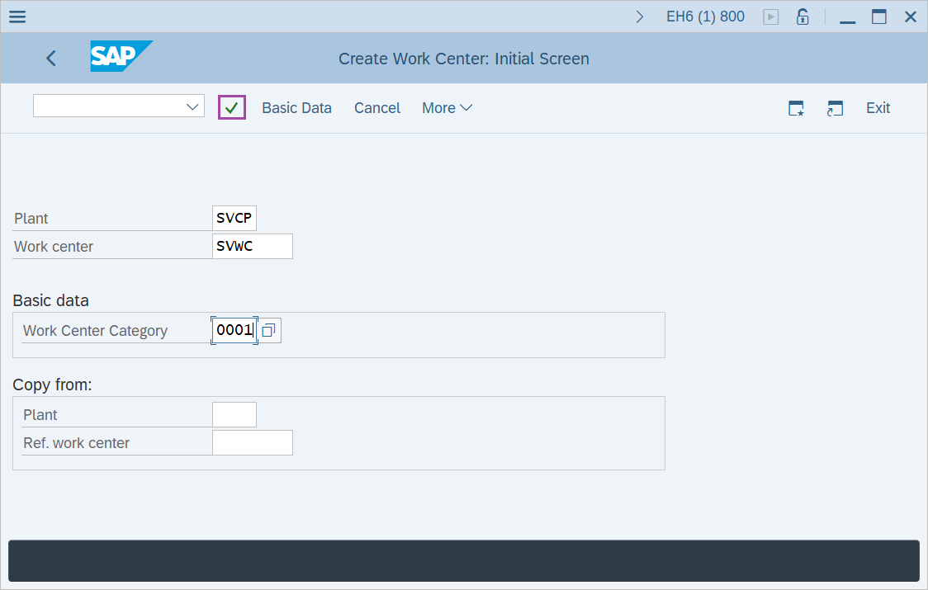
Task: Click the secure session lock icon
Action: 802,16
